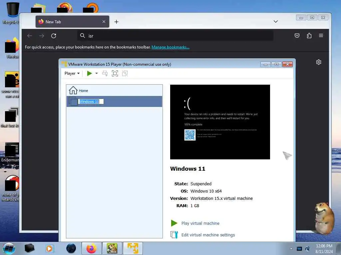Open Edit virtual machine settings
The height and width of the screenshot is (255, 341).
click(x=208, y=235)
